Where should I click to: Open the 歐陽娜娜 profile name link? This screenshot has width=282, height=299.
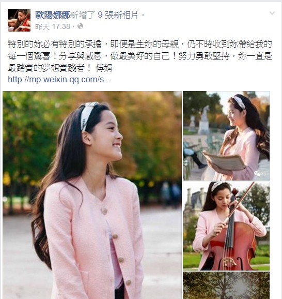coord(52,15)
